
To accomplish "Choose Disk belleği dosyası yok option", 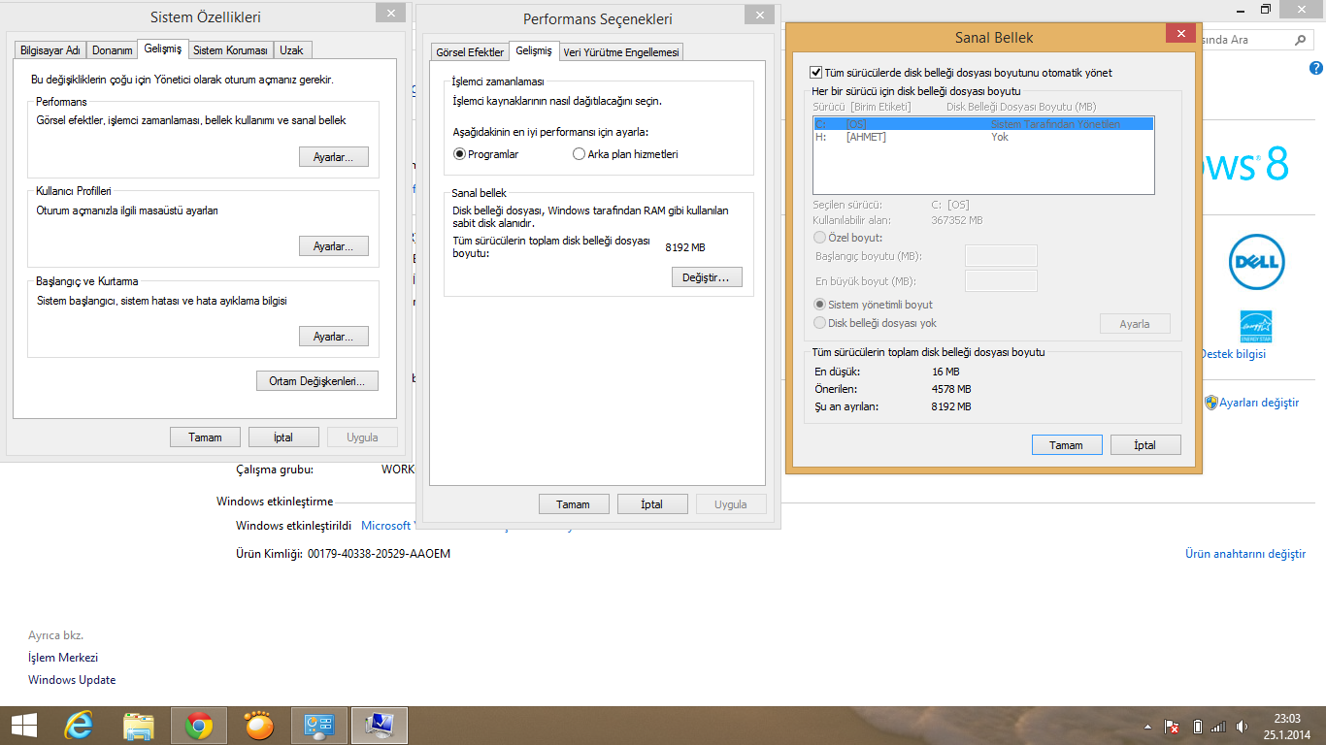I will [820, 323].
